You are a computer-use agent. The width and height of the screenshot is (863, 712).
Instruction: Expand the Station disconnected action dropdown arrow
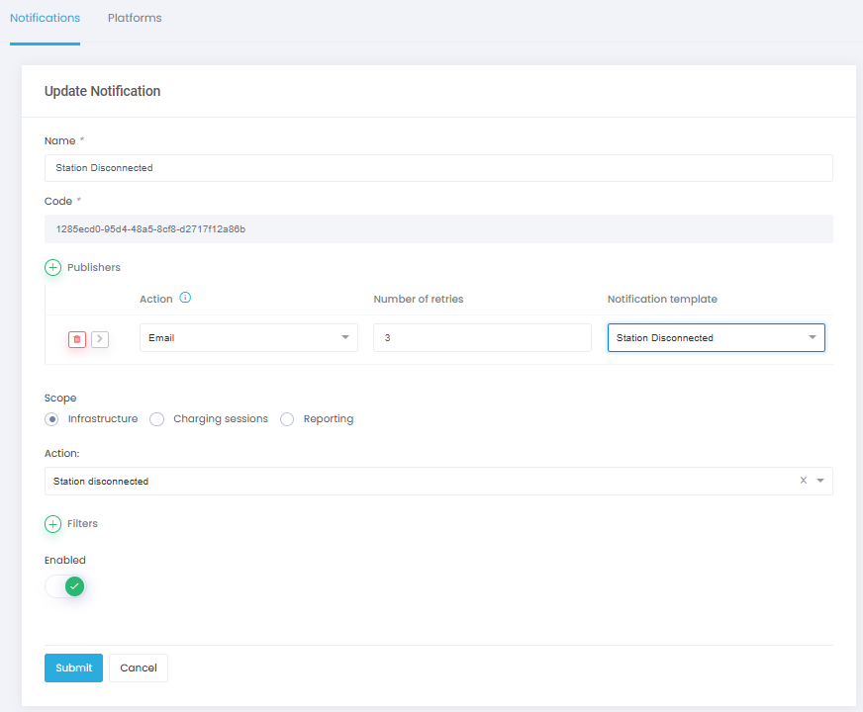click(x=819, y=482)
